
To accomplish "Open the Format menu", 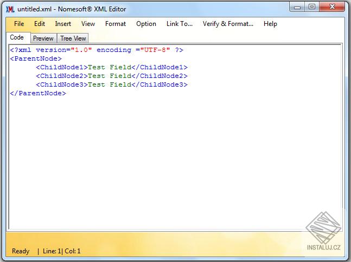I will [116, 24].
